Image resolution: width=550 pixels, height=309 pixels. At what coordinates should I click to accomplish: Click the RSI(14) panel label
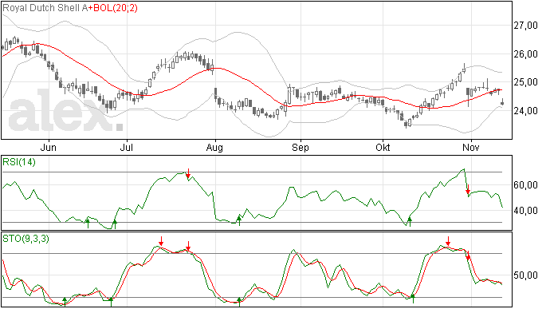click(x=19, y=162)
